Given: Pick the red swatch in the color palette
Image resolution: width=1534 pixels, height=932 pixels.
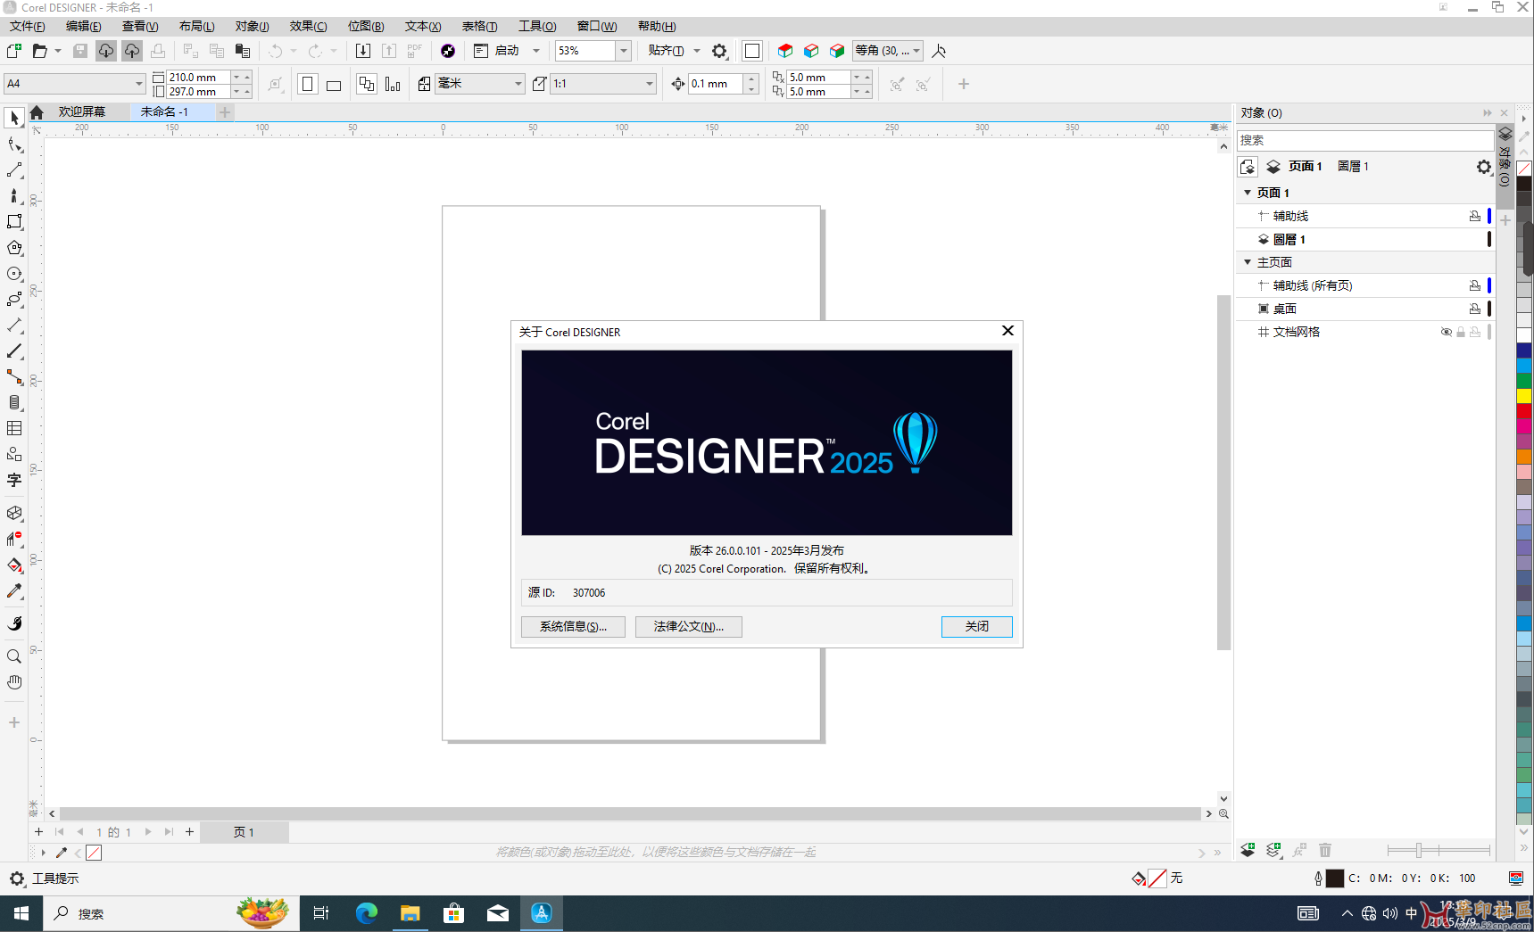Looking at the screenshot, I should (1524, 411).
